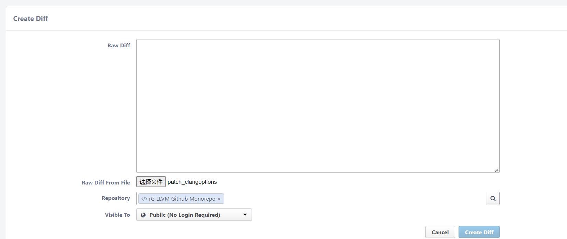Screen dimensions: 567x239
Task: Click the Create Diff page heading
Action: point(31,19)
